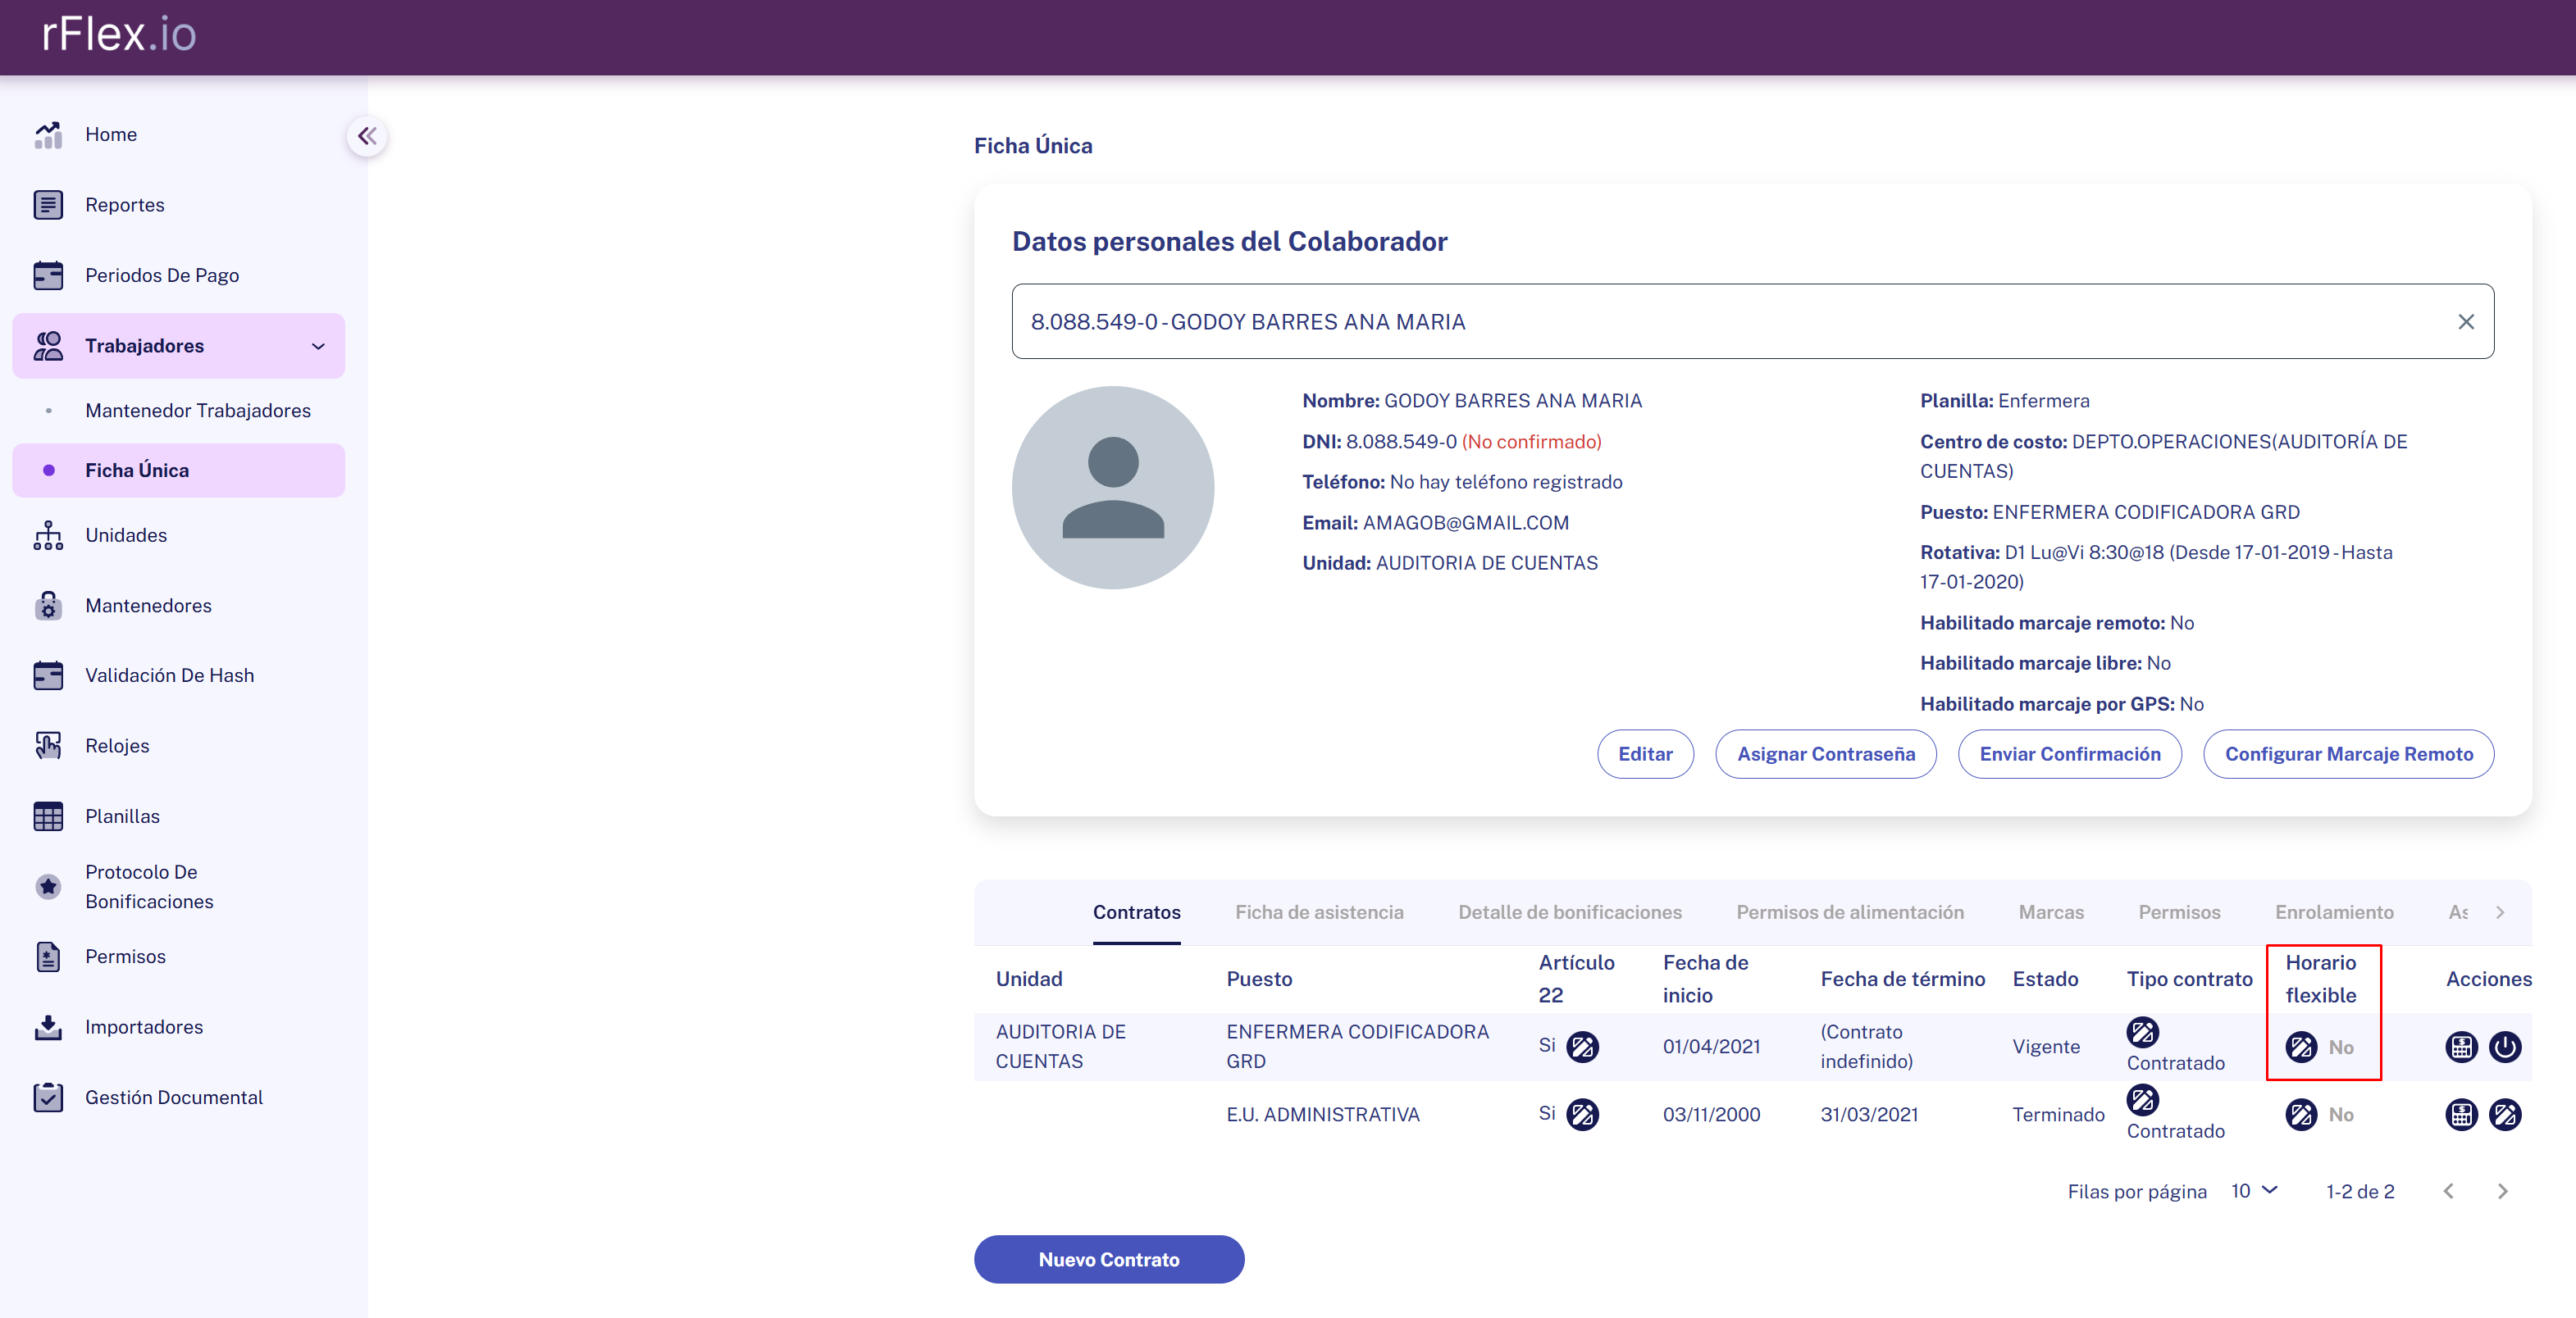Collapse the Trabajadores menu
The height and width of the screenshot is (1318, 2576).
point(318,346)
